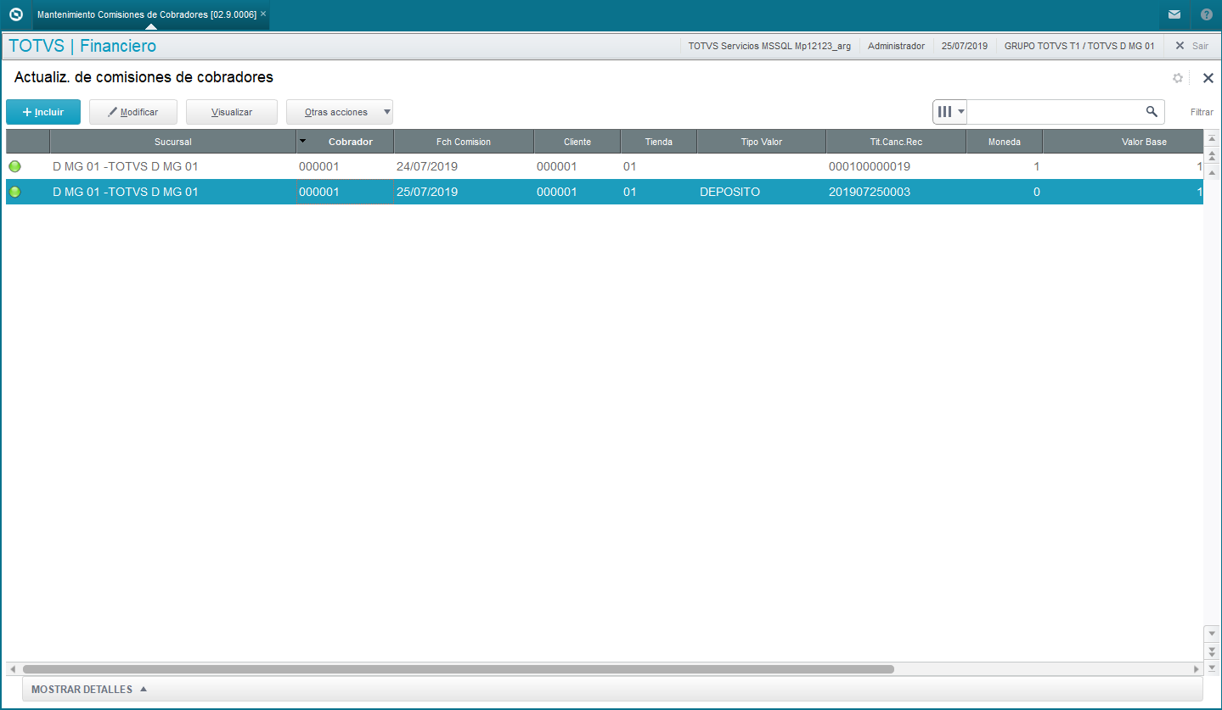Click the 25/07/2019 date in header bar
Image resolution: width=1222 pixels, height=710 pixels.
point(965,46)
